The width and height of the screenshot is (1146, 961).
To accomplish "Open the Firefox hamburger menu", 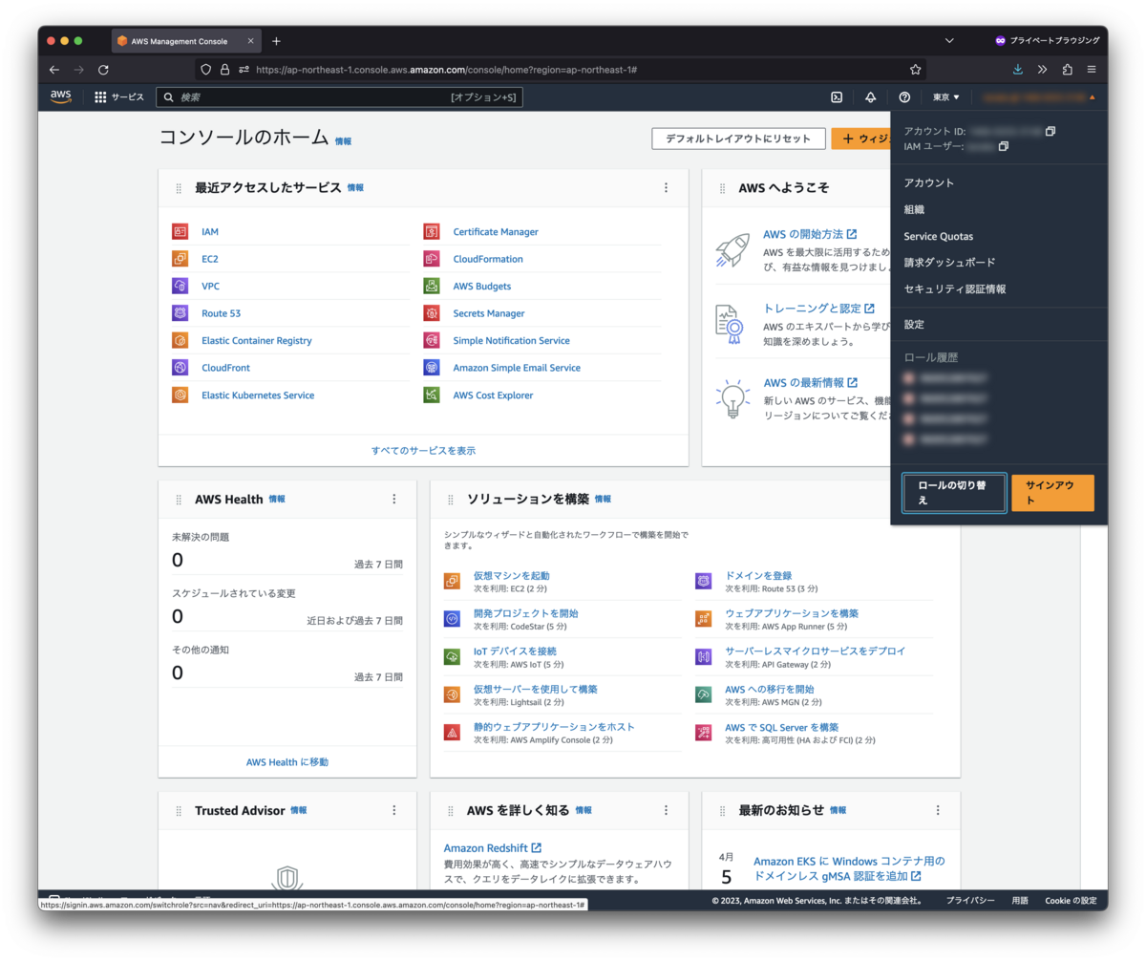I will pyautogui.click(x=1091, y=70).
